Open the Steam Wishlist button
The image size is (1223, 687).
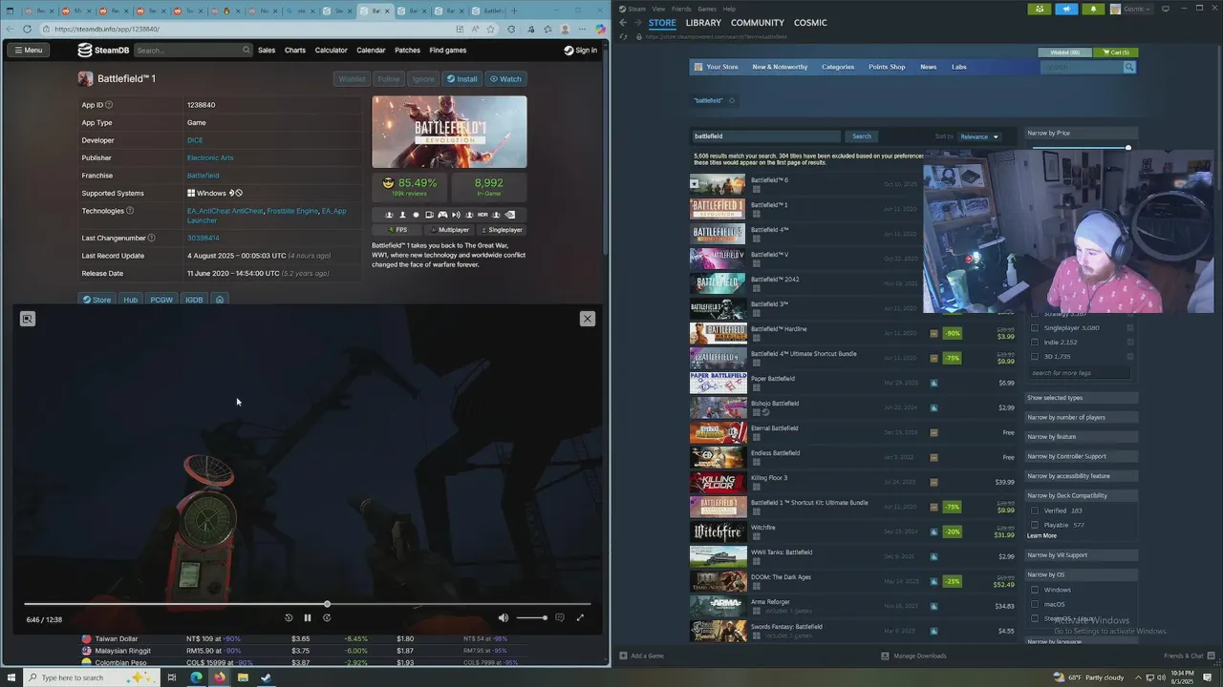point(1064,52)
